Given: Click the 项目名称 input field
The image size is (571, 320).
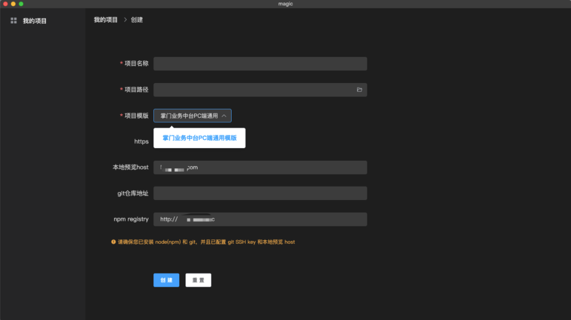Looking at the screenshot, I should click(x=260, y=63).
